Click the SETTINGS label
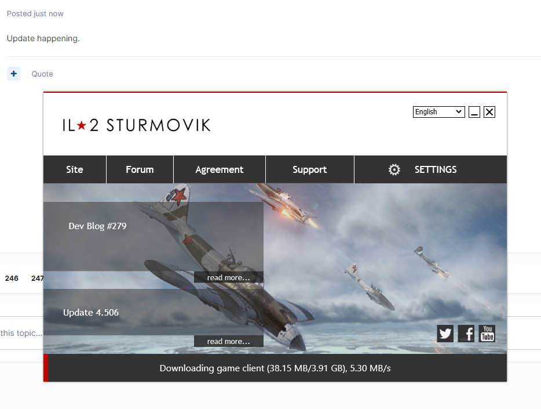 [436, 169]
